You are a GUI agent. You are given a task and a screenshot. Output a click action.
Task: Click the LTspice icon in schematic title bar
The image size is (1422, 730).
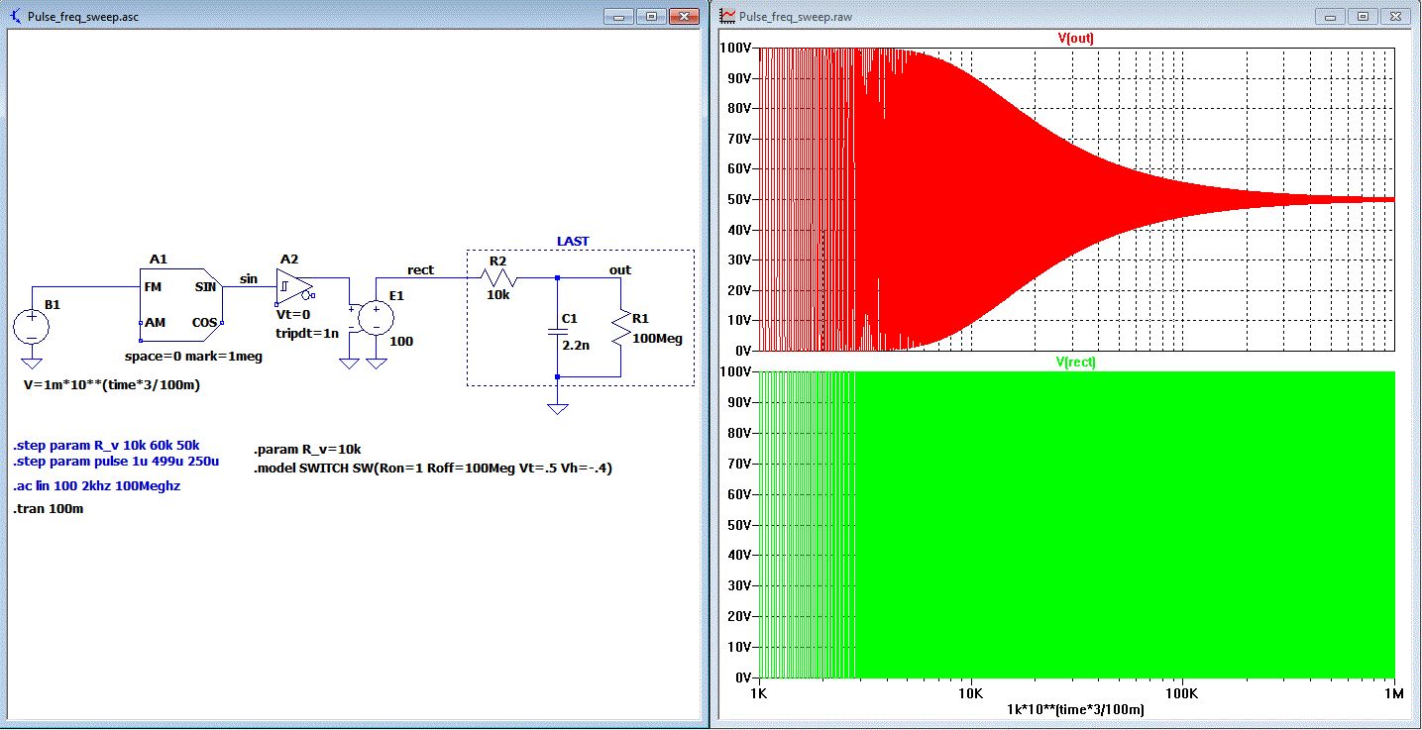coord(15,17)
